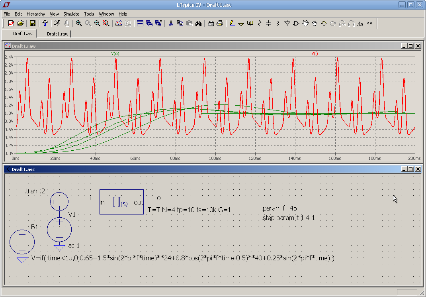Click the Zoom In magnifier icon
426x297 pixels.
(x=79, y=24)
